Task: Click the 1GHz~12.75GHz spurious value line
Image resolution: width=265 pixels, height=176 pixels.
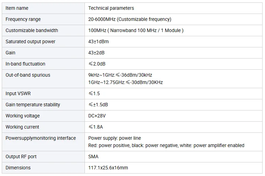Action: click(126, 83)
